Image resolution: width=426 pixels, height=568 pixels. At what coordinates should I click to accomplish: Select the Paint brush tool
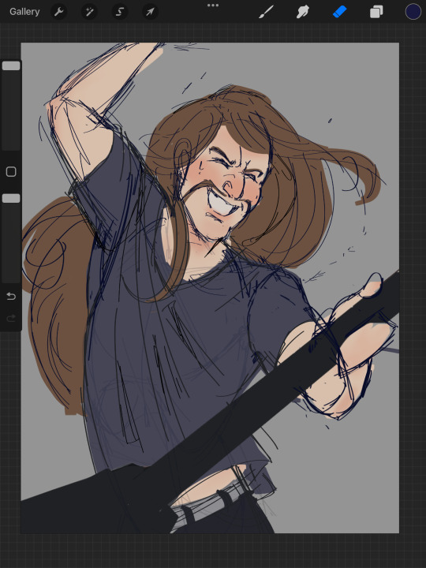(267, 12)
